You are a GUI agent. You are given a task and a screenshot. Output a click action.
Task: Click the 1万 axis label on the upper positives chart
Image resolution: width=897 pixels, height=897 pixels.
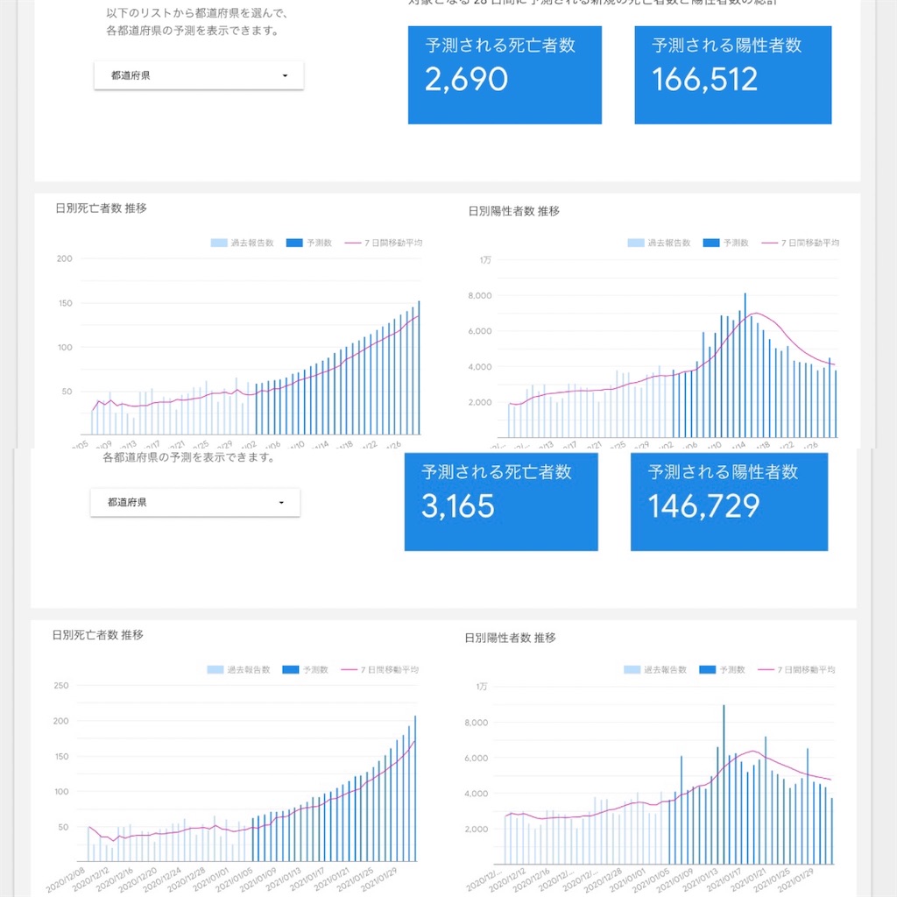(x=485, y=260)
